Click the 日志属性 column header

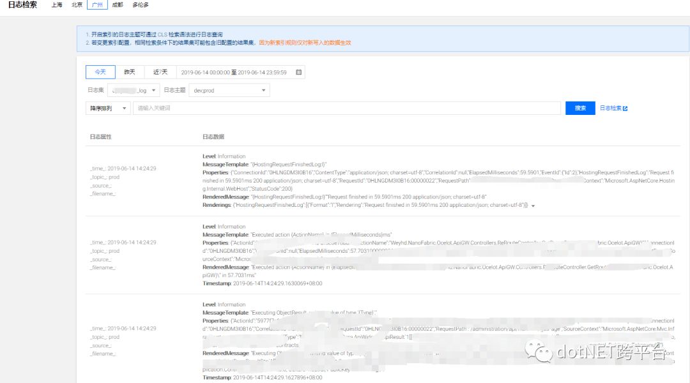[101, 137]
